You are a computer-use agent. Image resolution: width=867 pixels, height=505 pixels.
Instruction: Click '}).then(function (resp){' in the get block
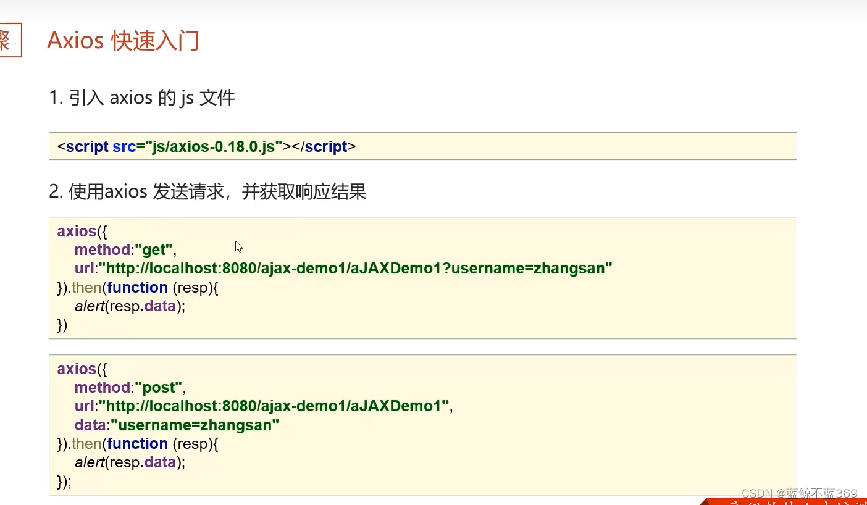[138, 287]
